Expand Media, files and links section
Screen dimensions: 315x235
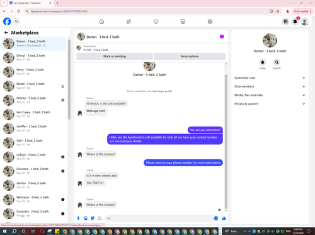[270, 95]
